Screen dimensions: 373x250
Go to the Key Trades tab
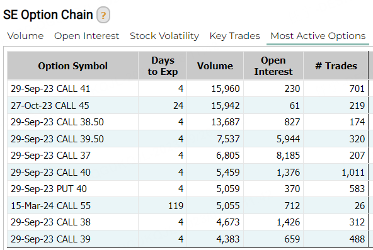(235, 36)
